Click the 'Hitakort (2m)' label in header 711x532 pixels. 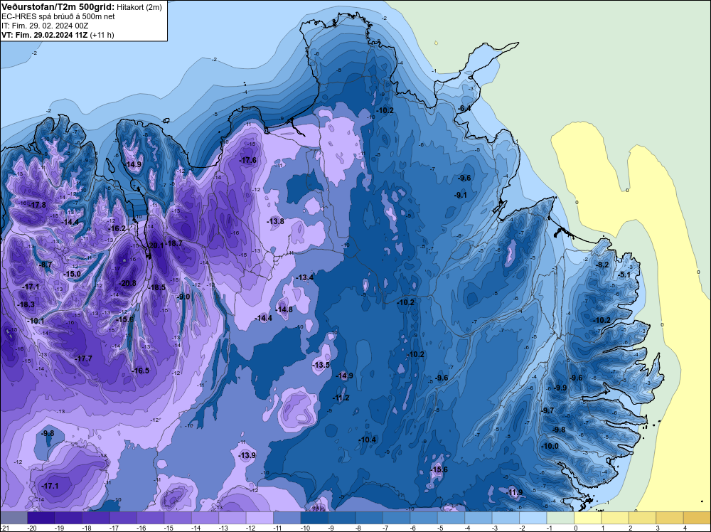tap(139, 7)
